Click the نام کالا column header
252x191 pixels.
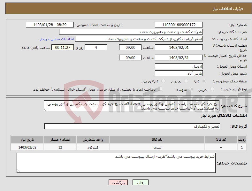click(157, 140)
